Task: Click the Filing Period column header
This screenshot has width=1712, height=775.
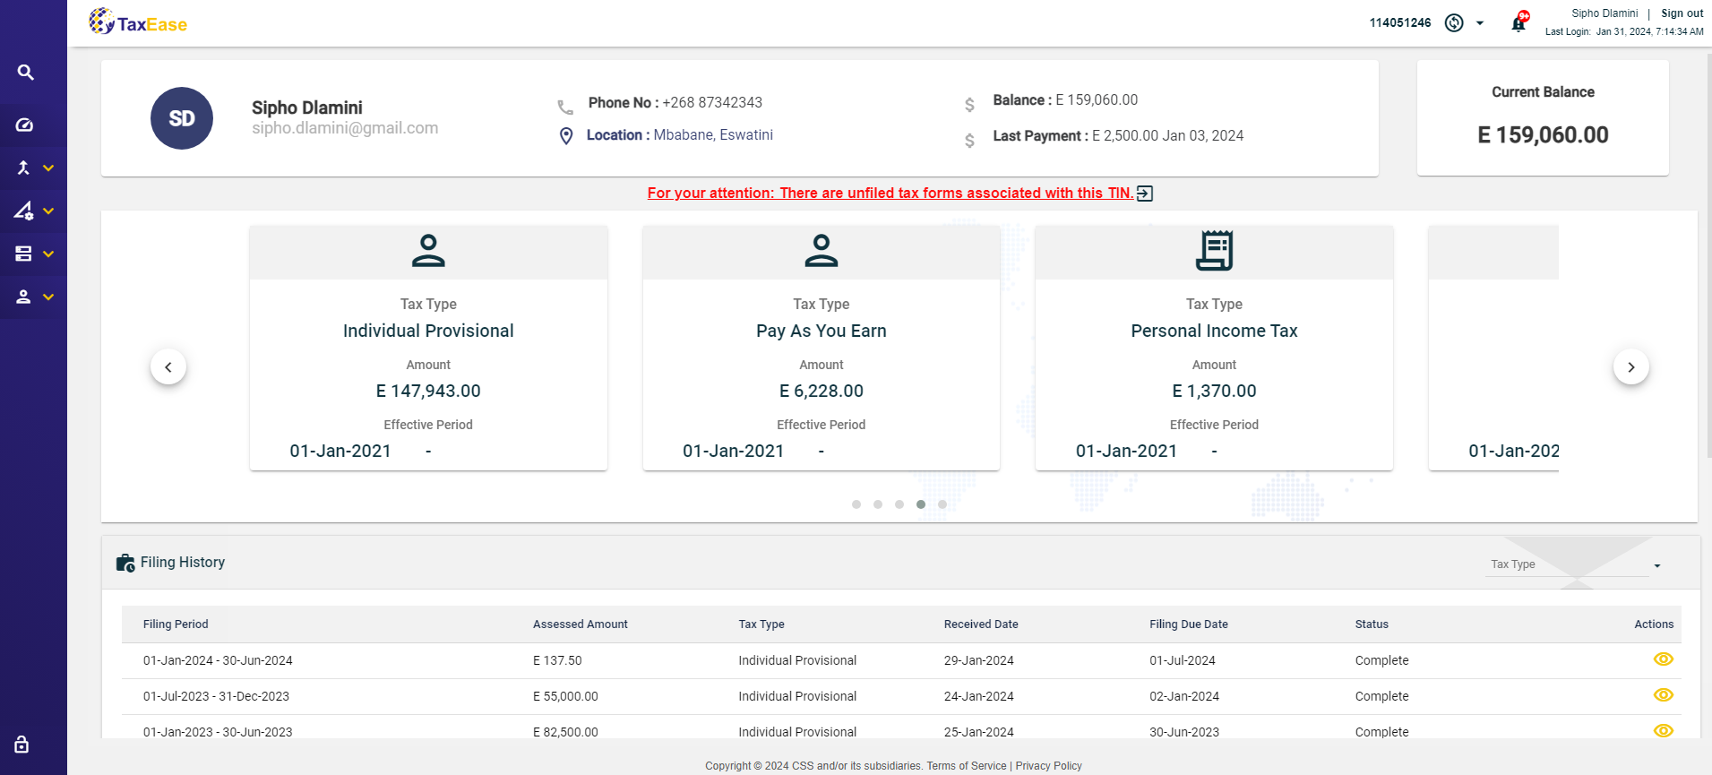Action: tap(176, 624)
